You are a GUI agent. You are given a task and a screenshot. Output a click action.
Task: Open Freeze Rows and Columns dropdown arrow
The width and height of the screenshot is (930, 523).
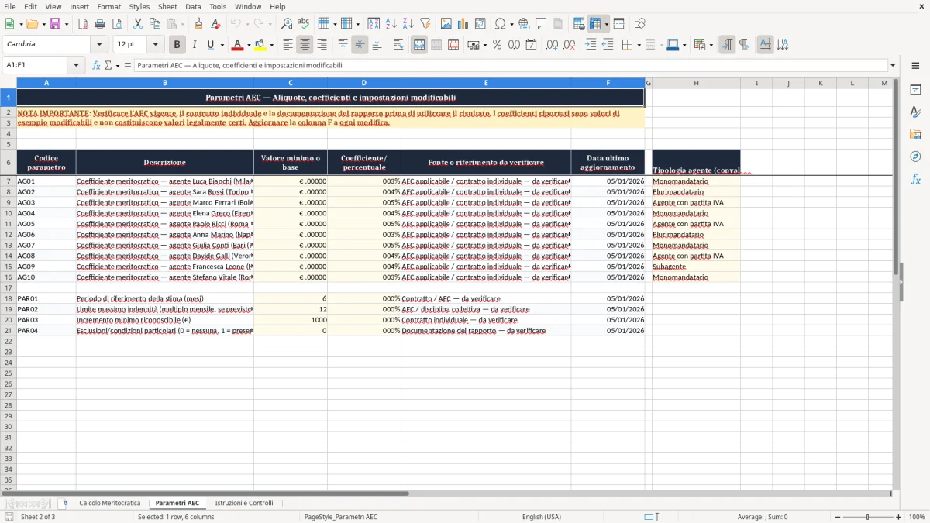click(x=607, y=24)
